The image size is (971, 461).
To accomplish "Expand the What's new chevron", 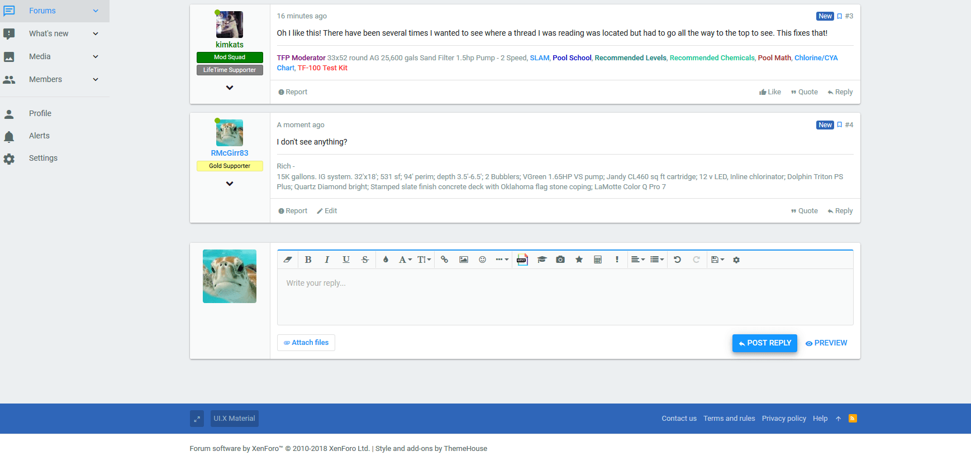I will point(96,33).
